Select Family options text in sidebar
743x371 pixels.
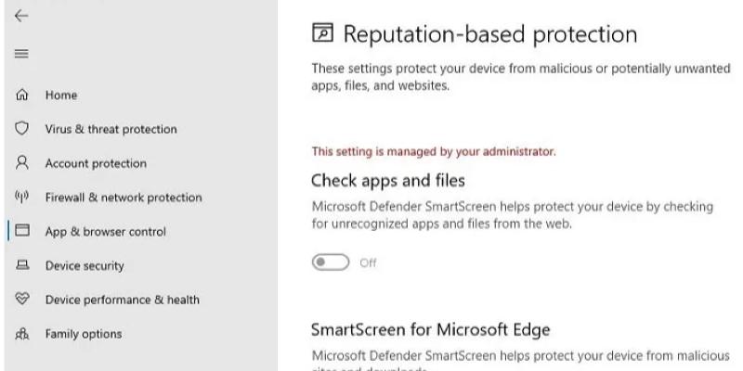[x=84, y=334]
